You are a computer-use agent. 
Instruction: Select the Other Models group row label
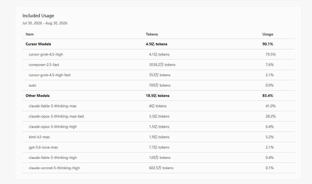(37, 96)
